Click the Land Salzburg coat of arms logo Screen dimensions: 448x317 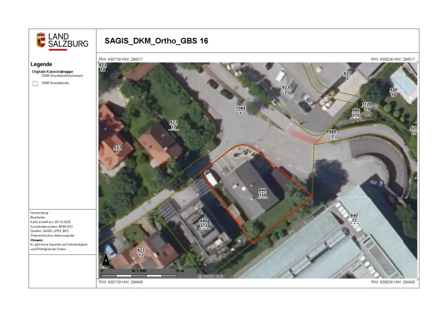41,40
